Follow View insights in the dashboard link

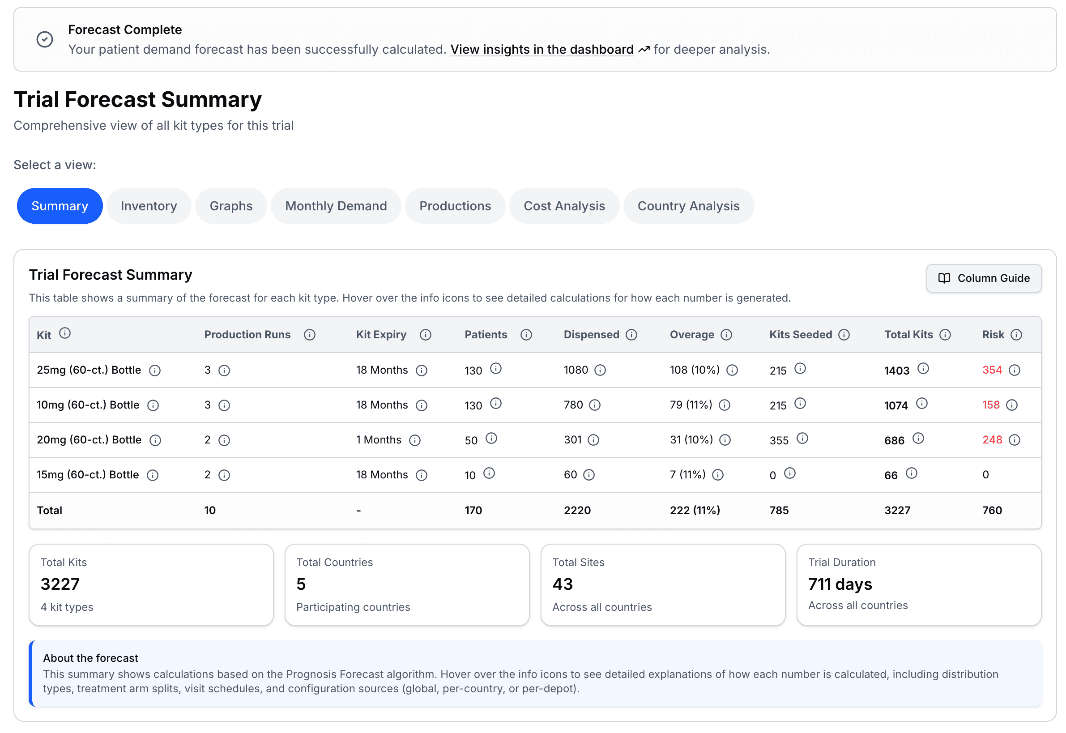coord(542,50)
